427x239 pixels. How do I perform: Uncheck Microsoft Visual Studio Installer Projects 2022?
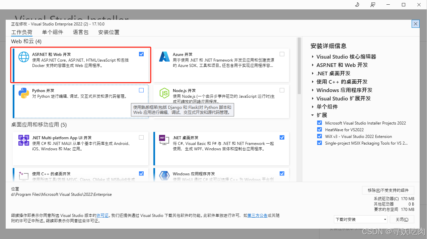pos(319,123)
